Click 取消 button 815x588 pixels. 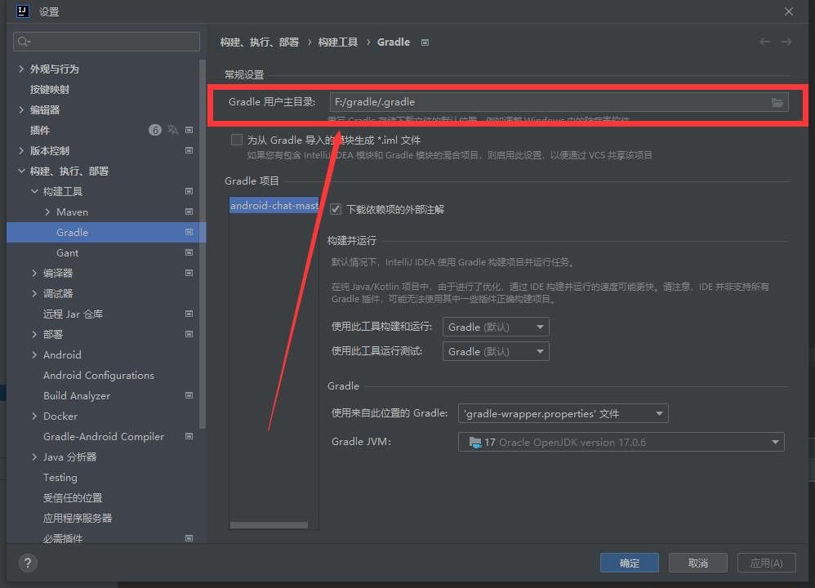coord(698,563)
